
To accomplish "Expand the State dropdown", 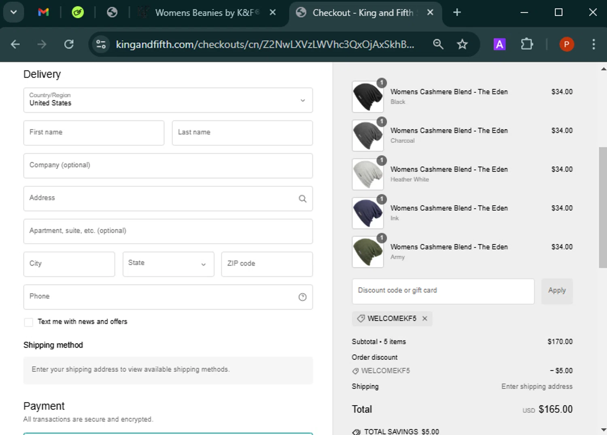I will click(168, 264).
